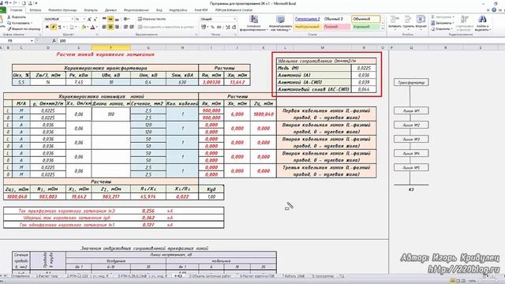Open the Заполнить fill dropdown
This screenshot has width=505, height=284.
pyautogui.click(x=442, y=23)
